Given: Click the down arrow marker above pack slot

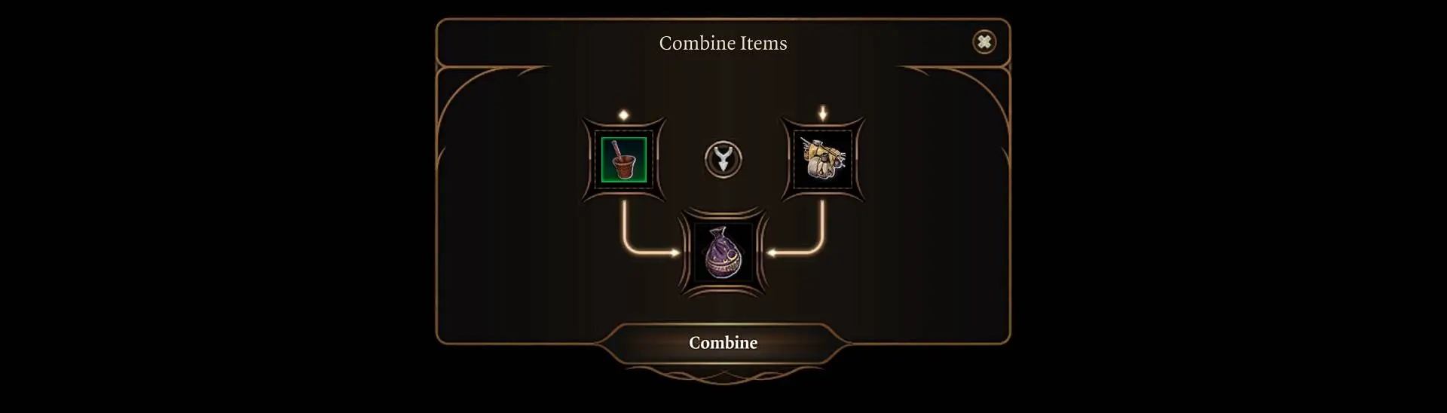Looking at the screenshot, I should (x=823, y=114).
